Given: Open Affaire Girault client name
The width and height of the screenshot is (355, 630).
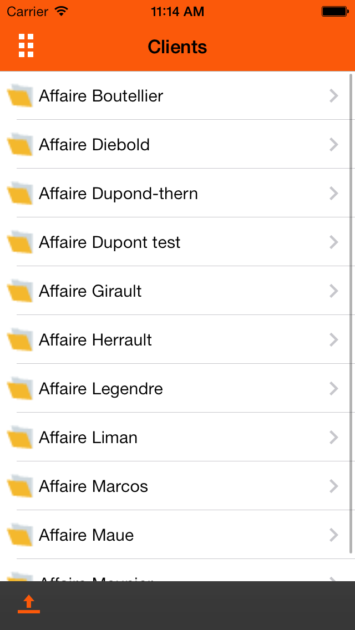Looking at the screenshot, I should (90, 291).
